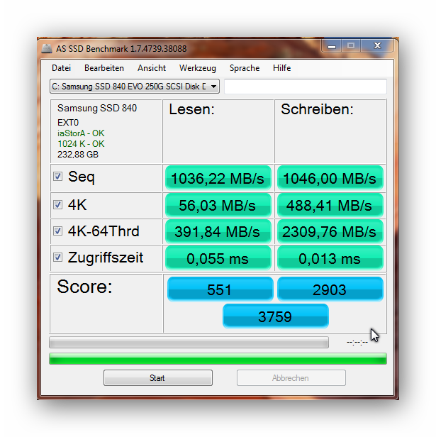The height and width of the screenshot is (437, 436).
Task: Open the Werkzeug menu
Action: pos(198,68)
